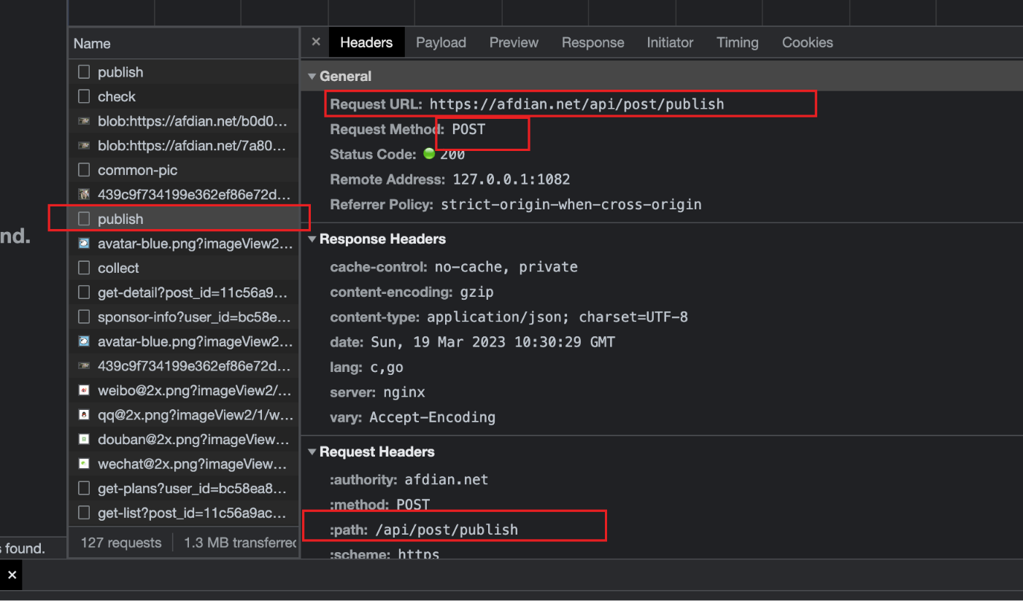Close the request details pane
Viewport: 1023px width, 601px height.
coord(316,42)
